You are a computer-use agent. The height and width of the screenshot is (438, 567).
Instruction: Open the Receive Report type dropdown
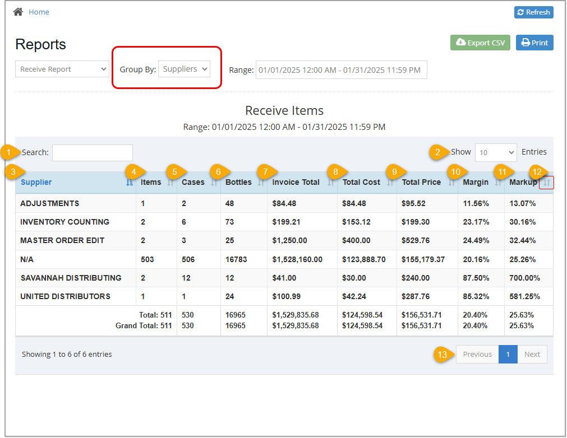[62, 69]
